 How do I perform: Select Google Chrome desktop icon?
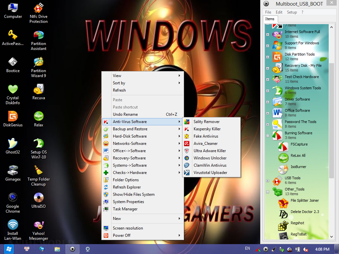coord(13,203)
